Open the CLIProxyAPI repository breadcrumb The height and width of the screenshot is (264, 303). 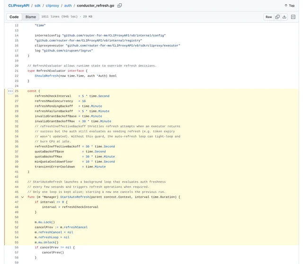pos(19,6)
